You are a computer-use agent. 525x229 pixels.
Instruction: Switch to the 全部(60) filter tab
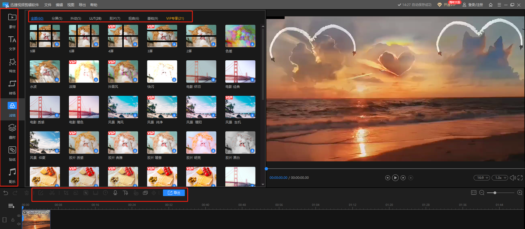click(37, 18)
